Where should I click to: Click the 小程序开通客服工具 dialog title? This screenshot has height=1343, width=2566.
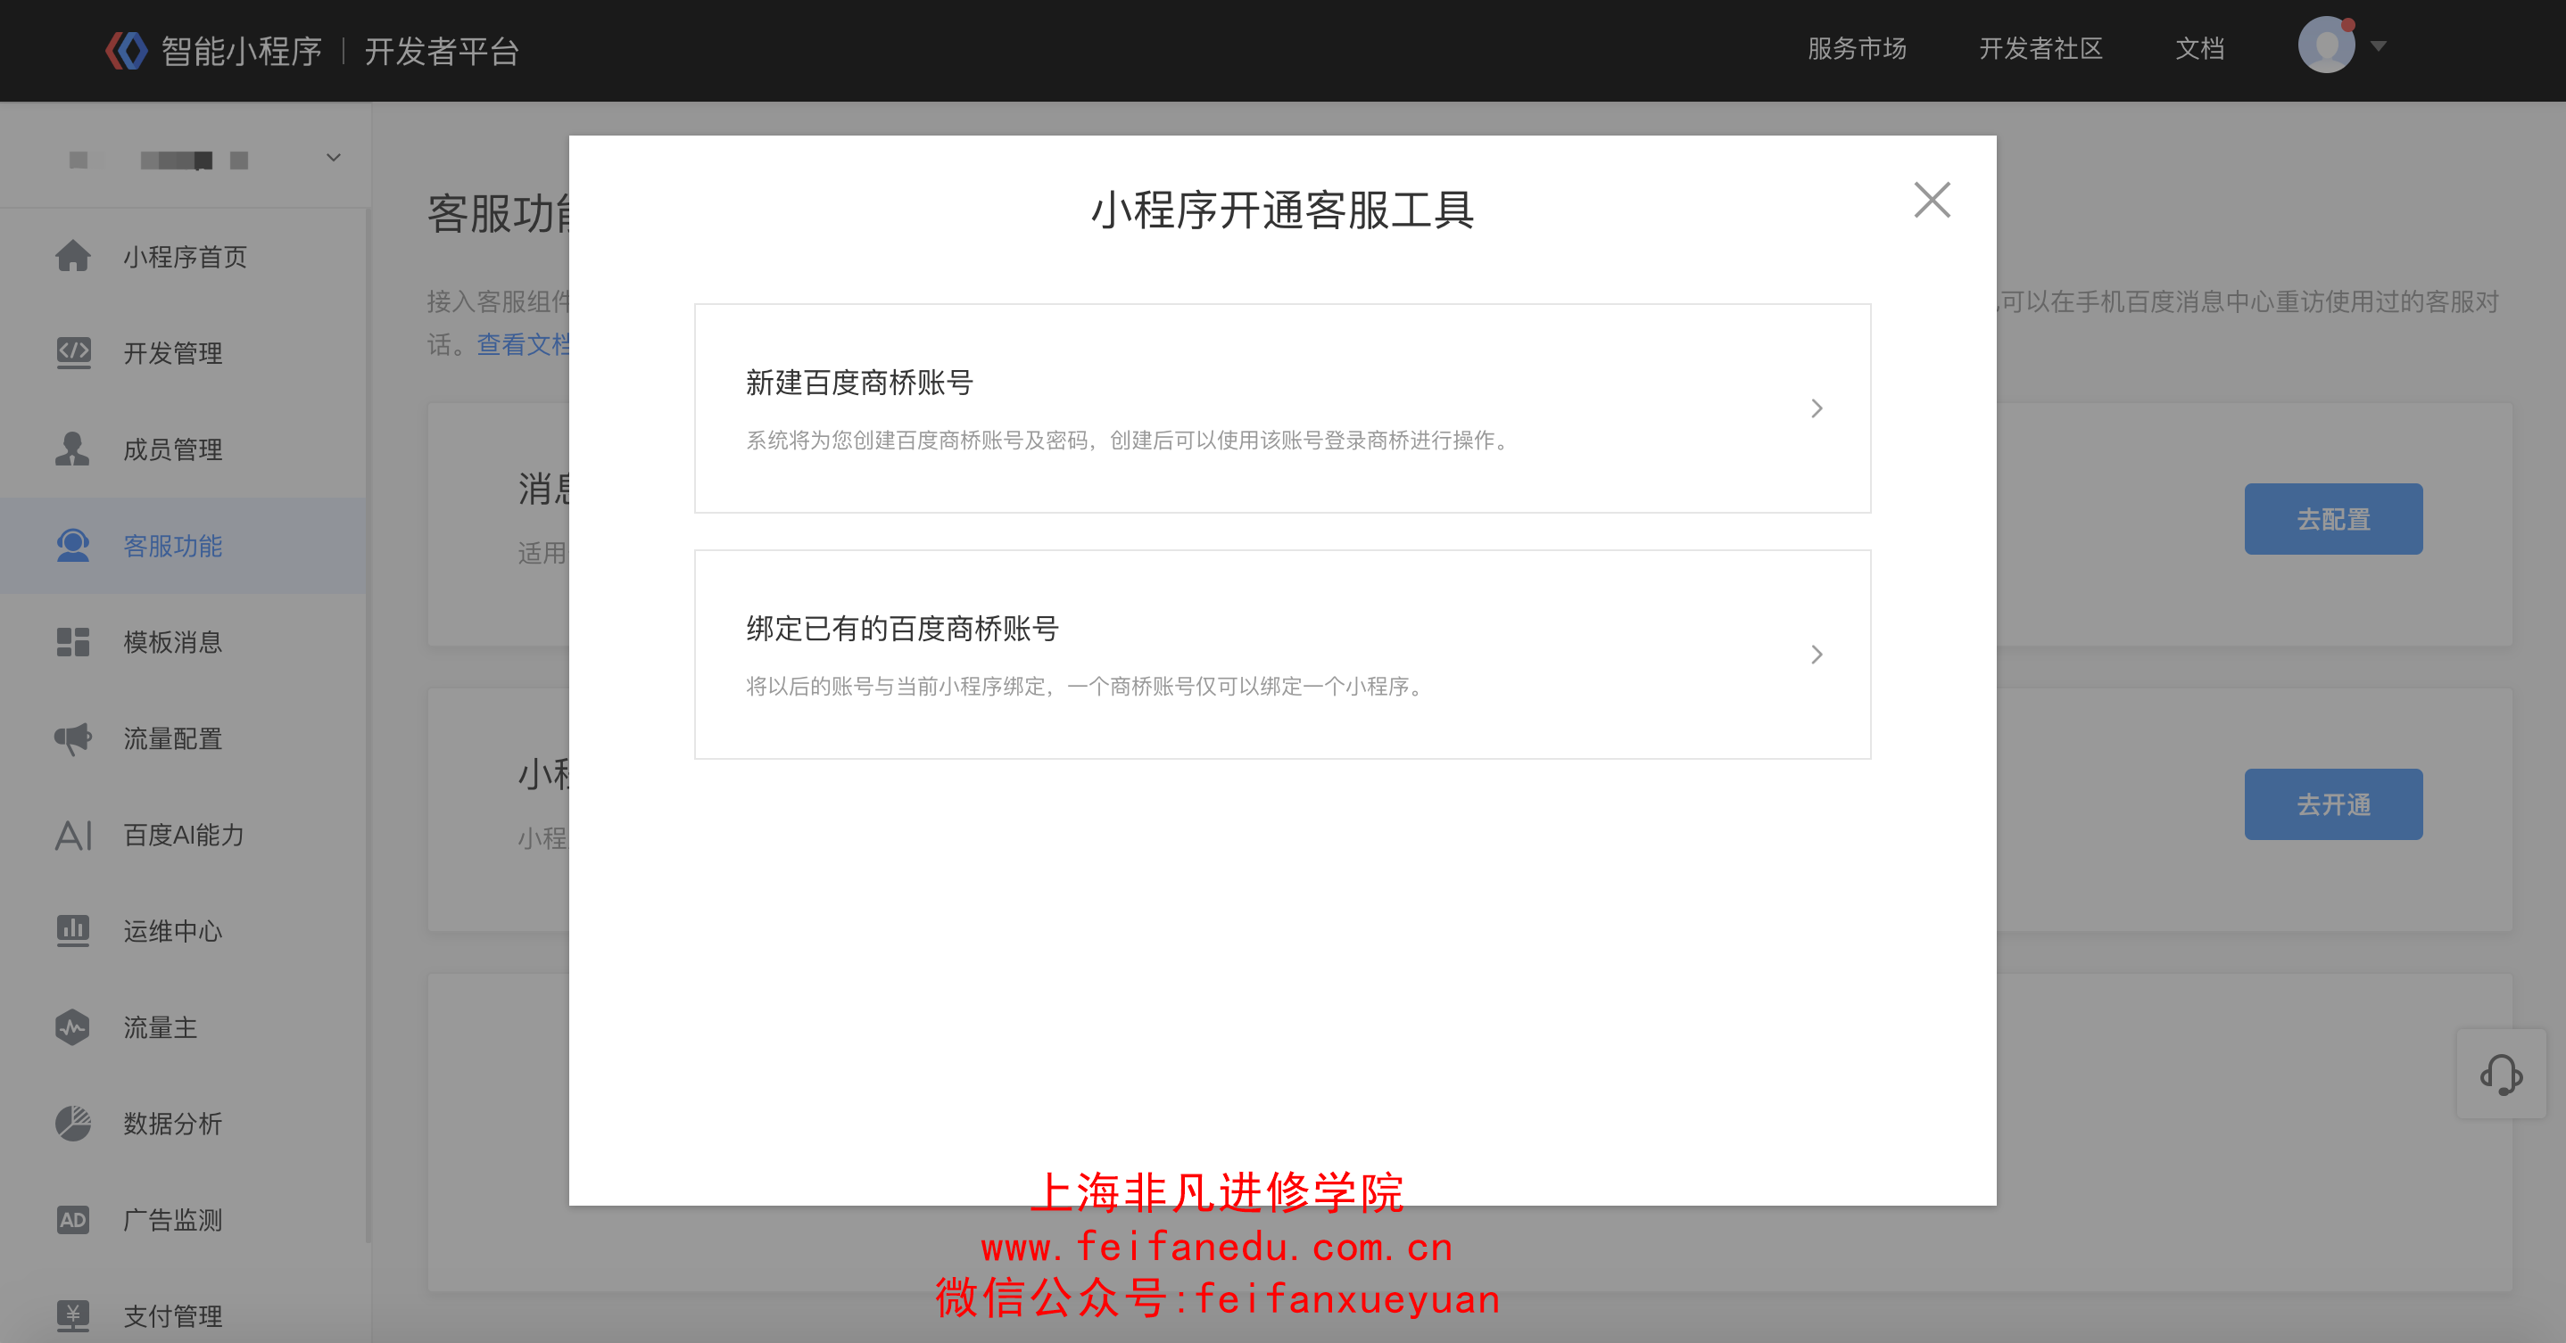1282,210
